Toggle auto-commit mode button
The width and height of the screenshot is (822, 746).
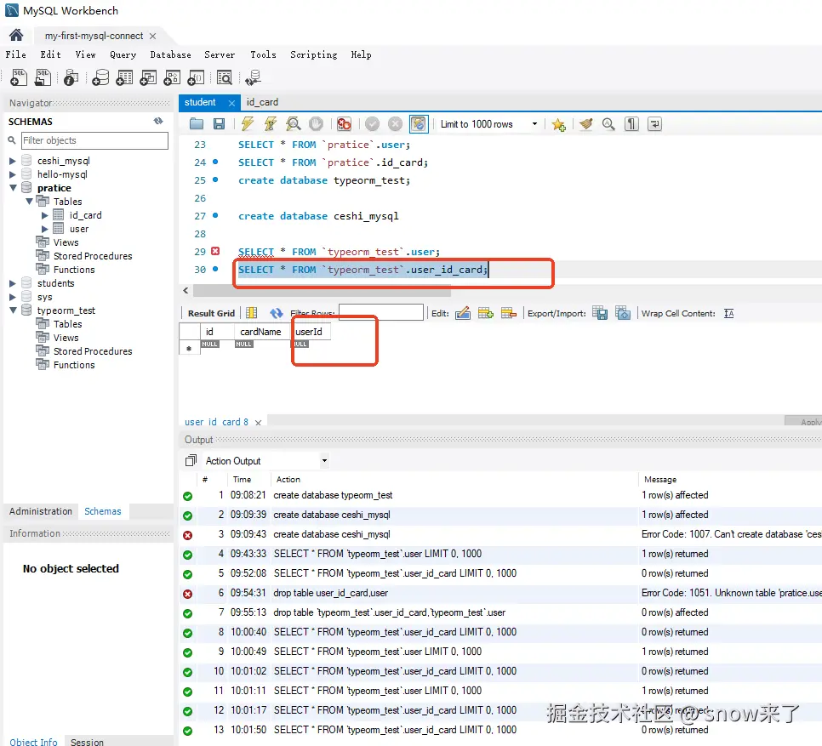pyautogui.click(x=419, y=124)
